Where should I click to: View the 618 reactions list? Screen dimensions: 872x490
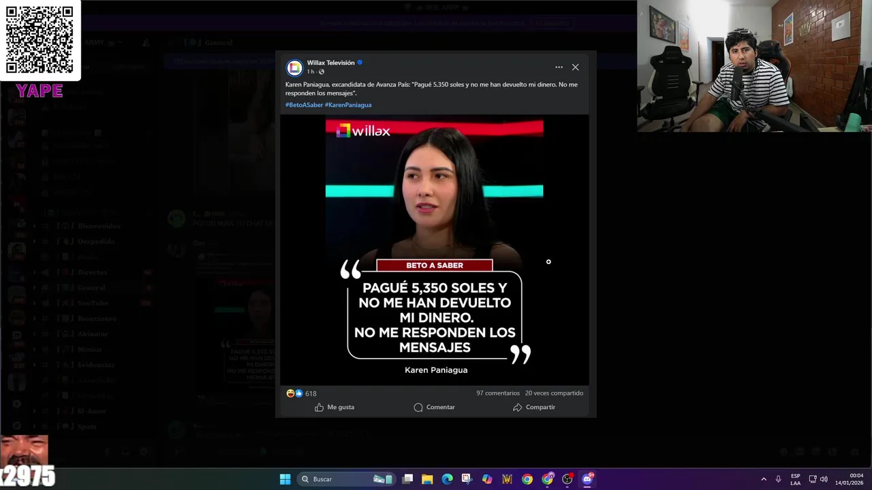(x=311, y=393)
